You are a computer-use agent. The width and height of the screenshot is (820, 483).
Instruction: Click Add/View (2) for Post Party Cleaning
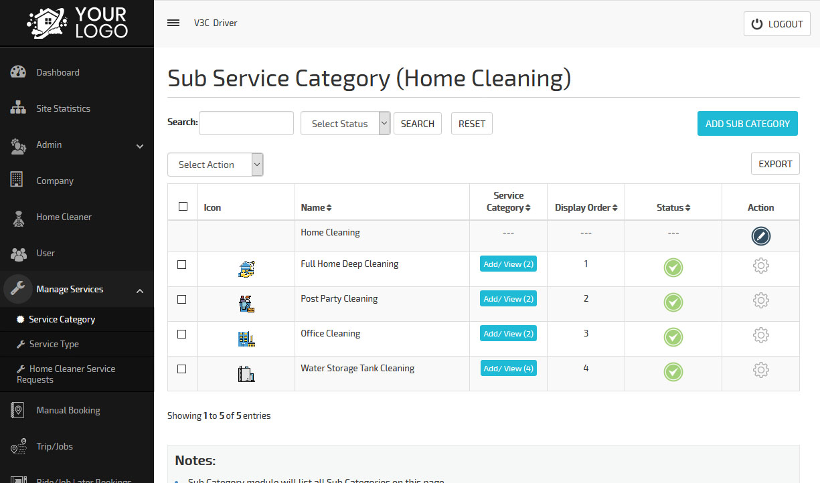[508, 298]
